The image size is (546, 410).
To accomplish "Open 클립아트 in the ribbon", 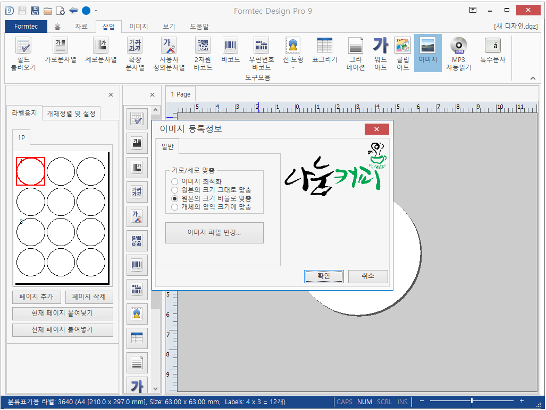I will point(403,54).
